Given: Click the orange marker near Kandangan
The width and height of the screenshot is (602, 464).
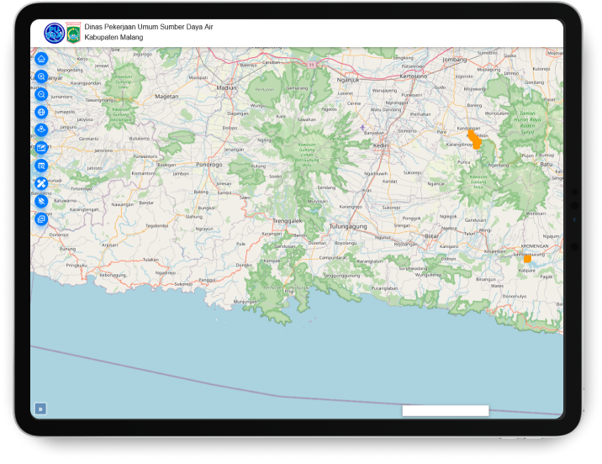Looking at the screenshot, I should (x=475, y=140).
